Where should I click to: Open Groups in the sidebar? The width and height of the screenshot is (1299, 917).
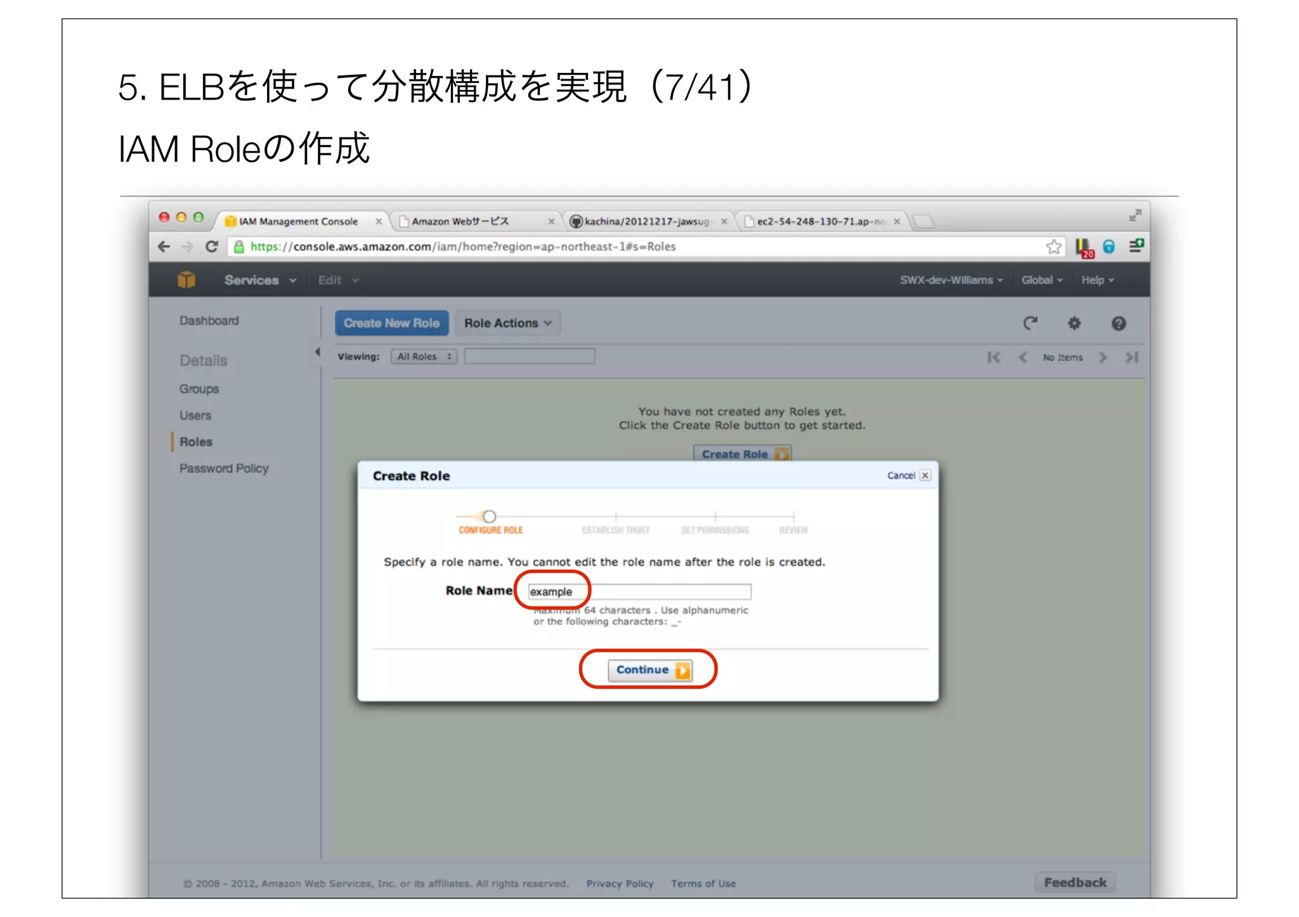coord(199,389)
